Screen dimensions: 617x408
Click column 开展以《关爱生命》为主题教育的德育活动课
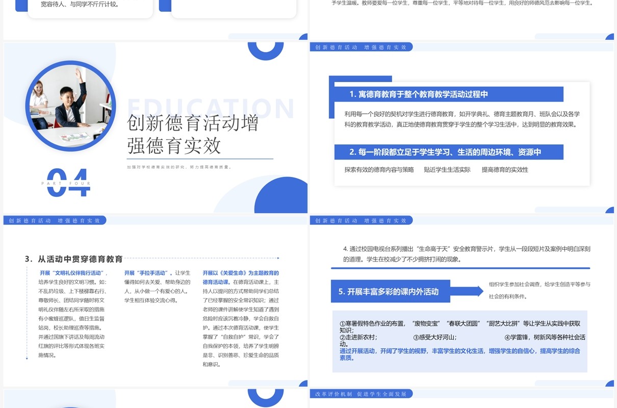click(241, 318)
